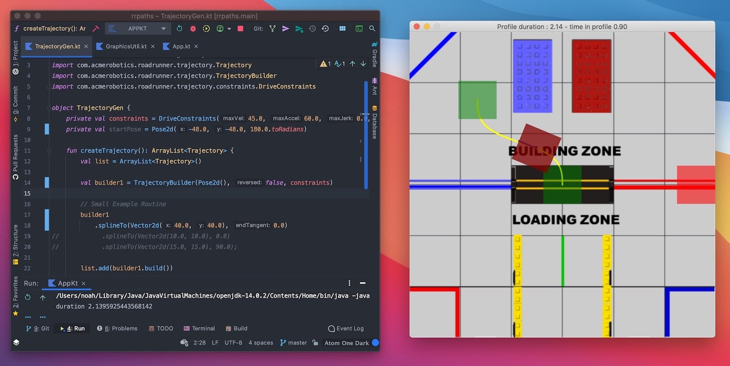Open the Pull Requests tool window
The image size is (730, 366).
point(15,156)
